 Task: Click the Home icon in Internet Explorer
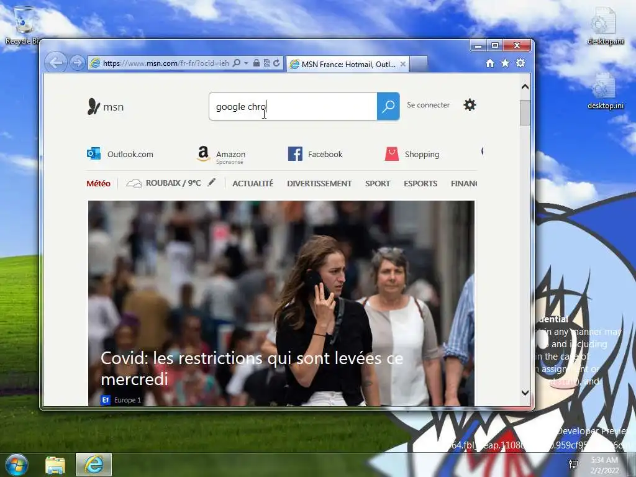(x=490, y=63)
